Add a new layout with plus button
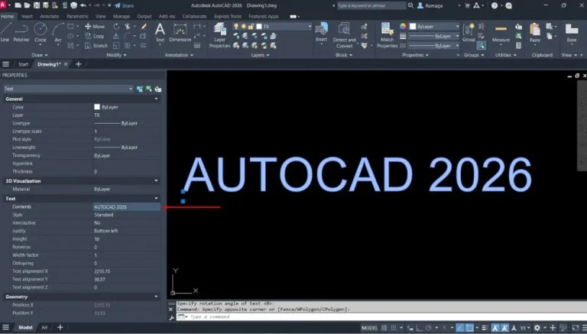Viewport: 587px width, 334px height. coord(60,328)
